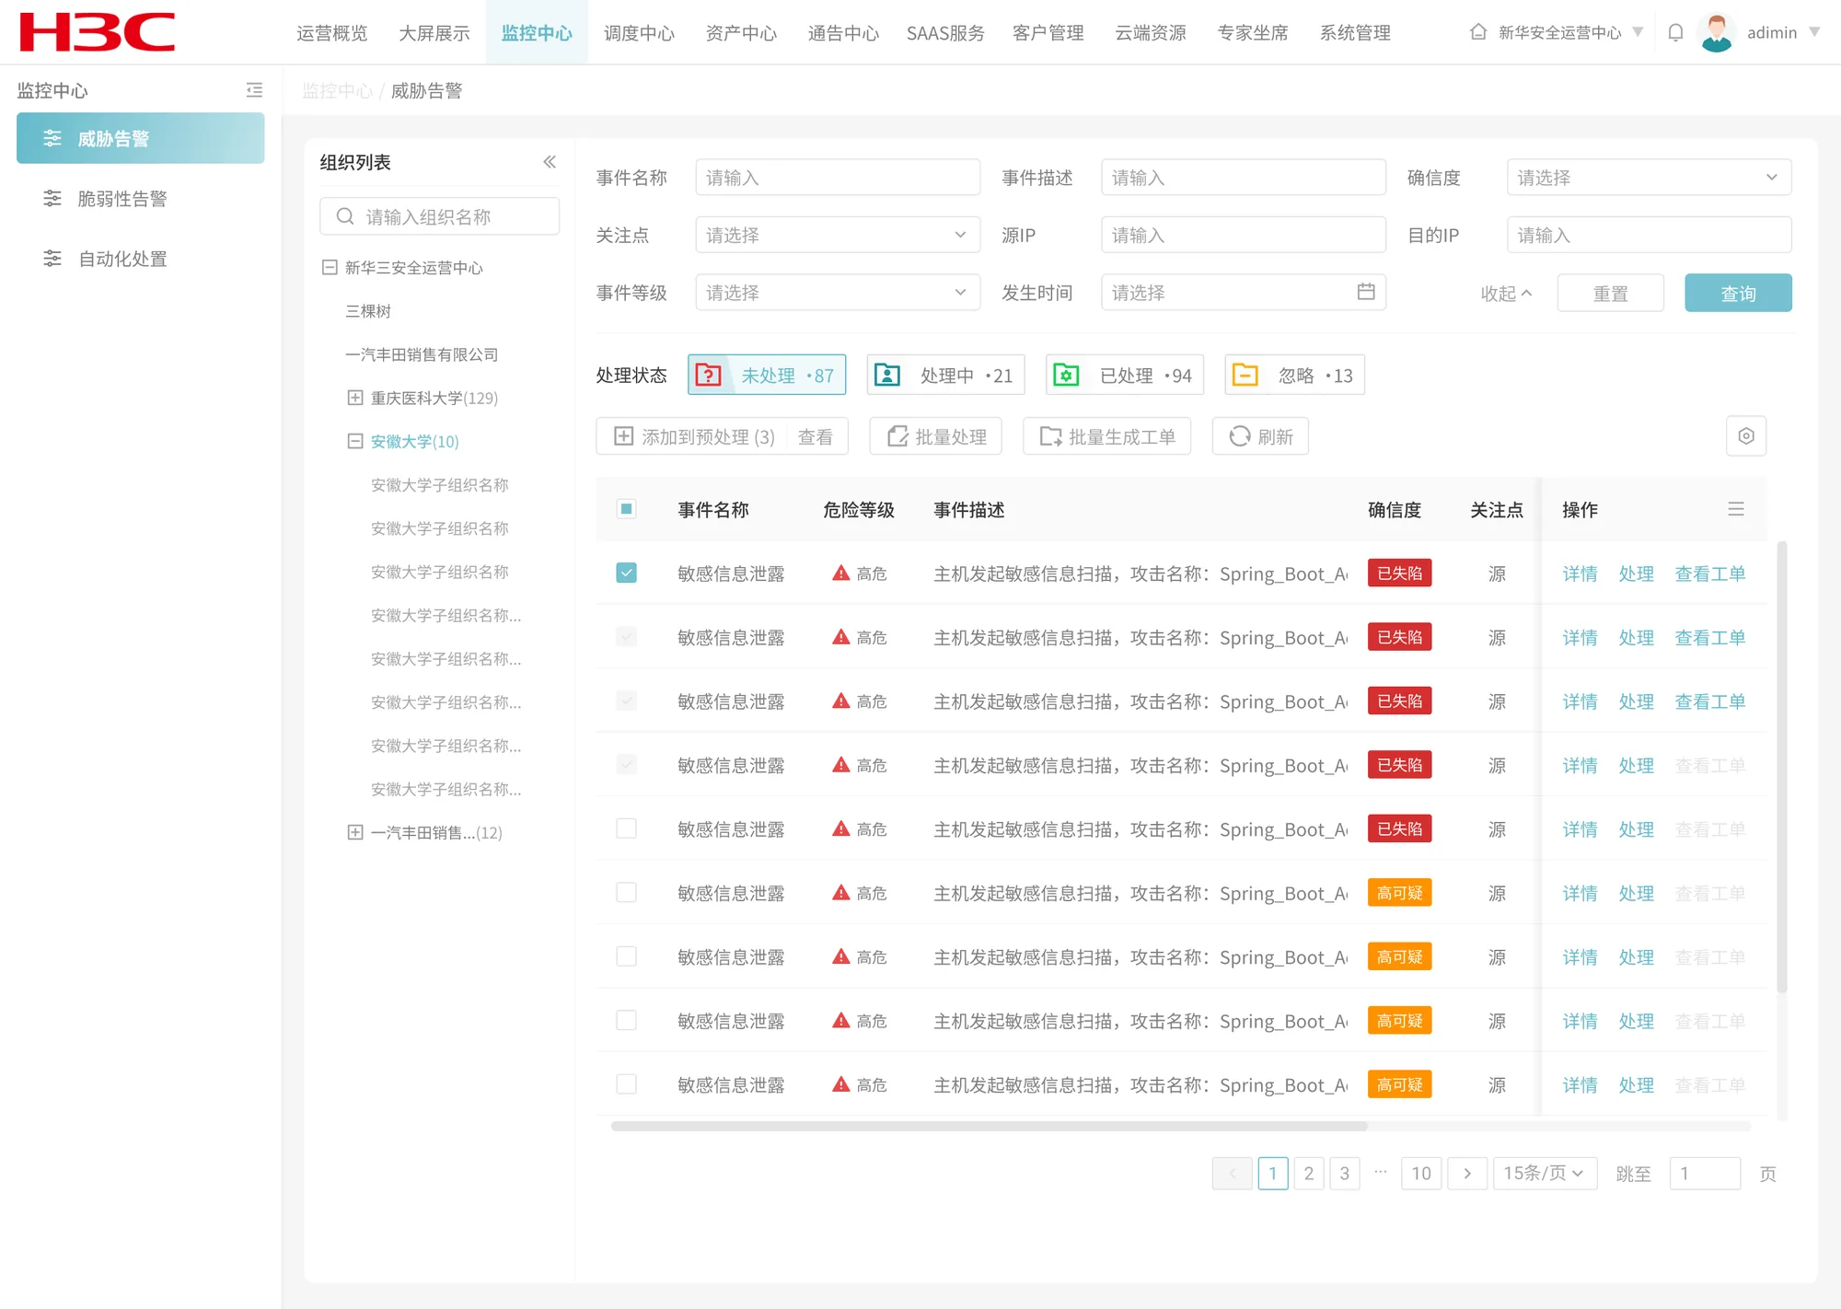Open the 确信度 dropdown
Screen dimensions: 1841x1309
(1649, 178)
